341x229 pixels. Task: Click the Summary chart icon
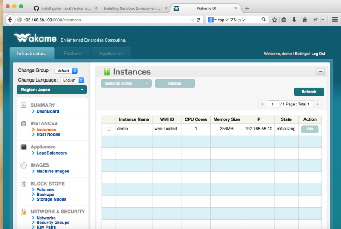pyautogui.click(x=24, y=105)
